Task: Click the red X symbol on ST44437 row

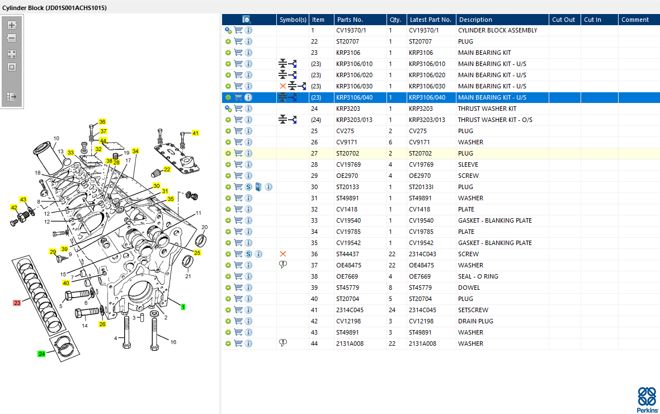Action: 283,254
